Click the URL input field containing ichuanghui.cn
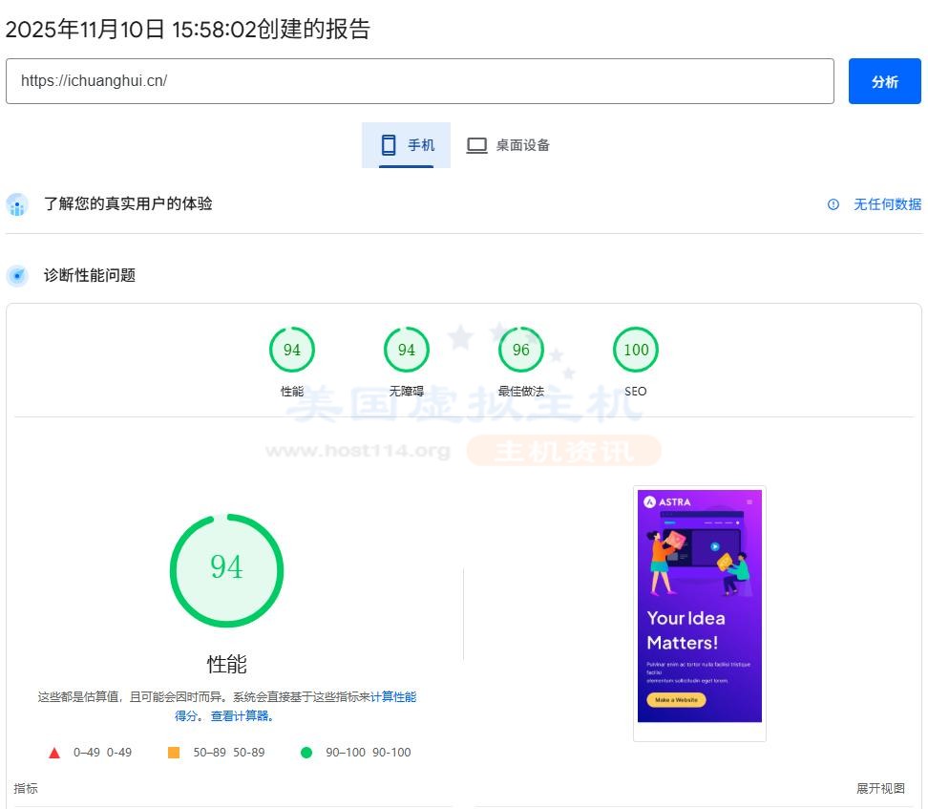This screenshot has width=928, height=809. click(420, 80)
